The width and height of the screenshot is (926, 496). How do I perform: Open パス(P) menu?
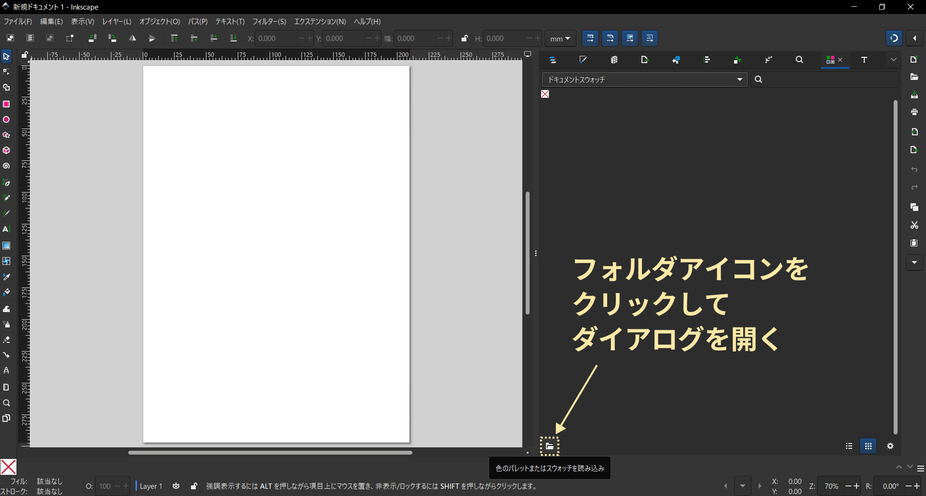click(x=198, y=22)
